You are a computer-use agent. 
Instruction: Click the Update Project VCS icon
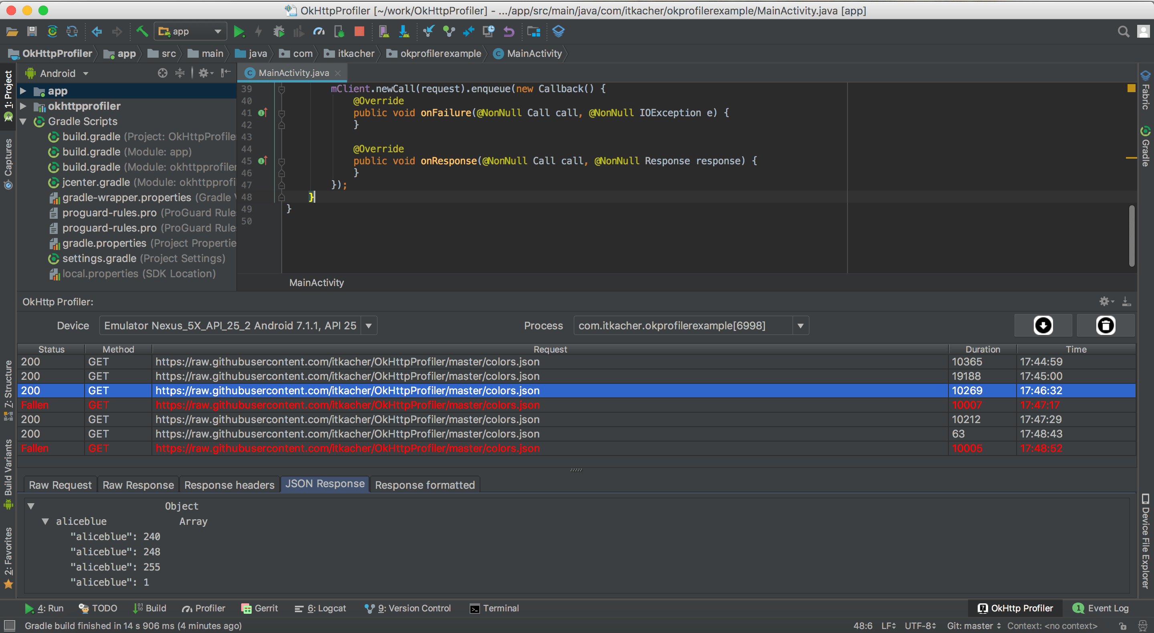coord(429,31)
